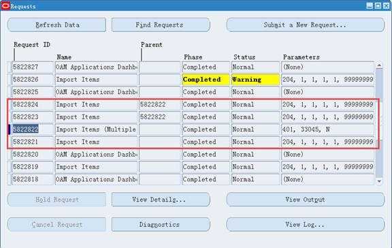
Task: Open View Details for the selected request
Action: tap(161, 200)
